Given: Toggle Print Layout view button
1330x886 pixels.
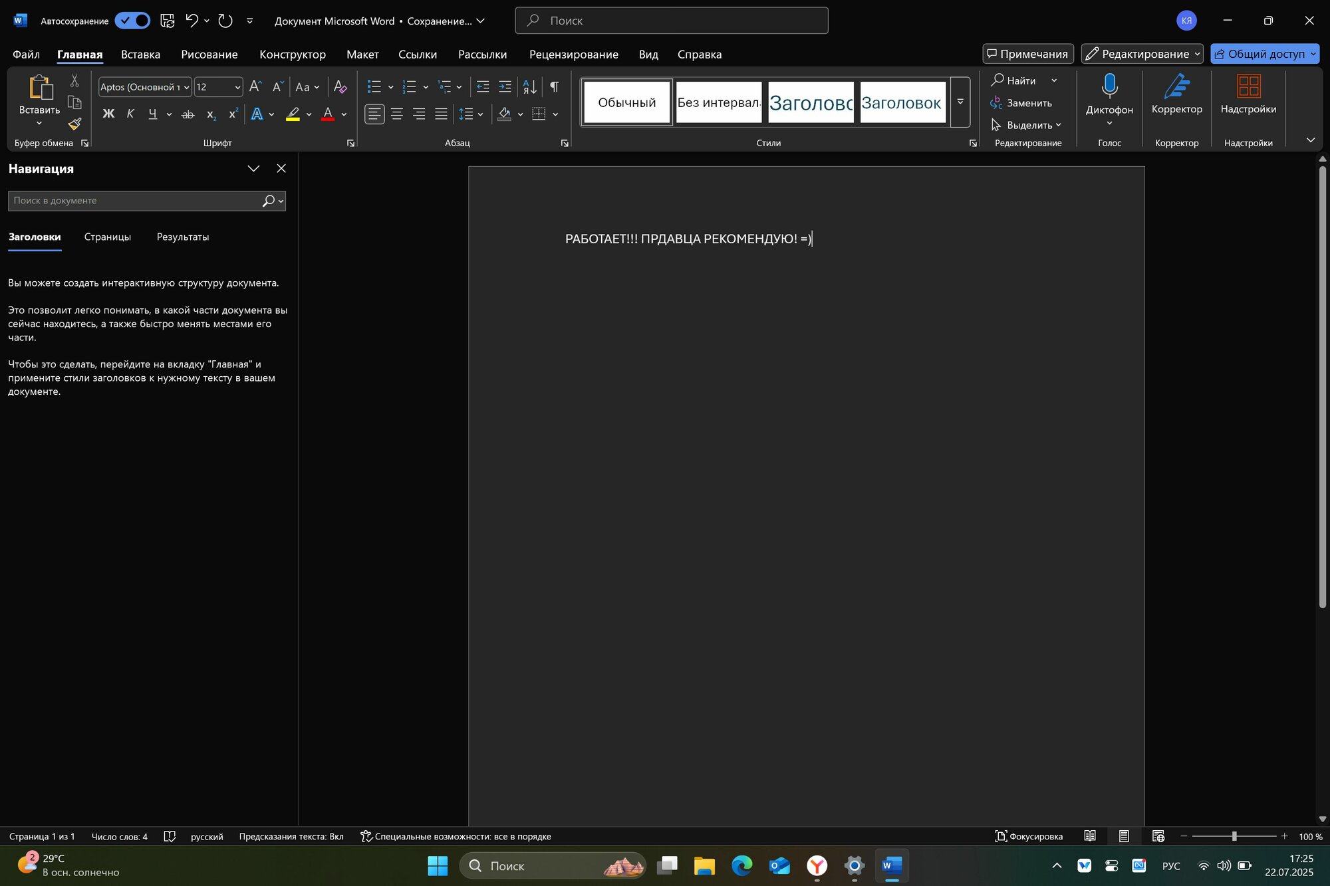Looking at the screenshot, I should click(x=1124, y=836).
